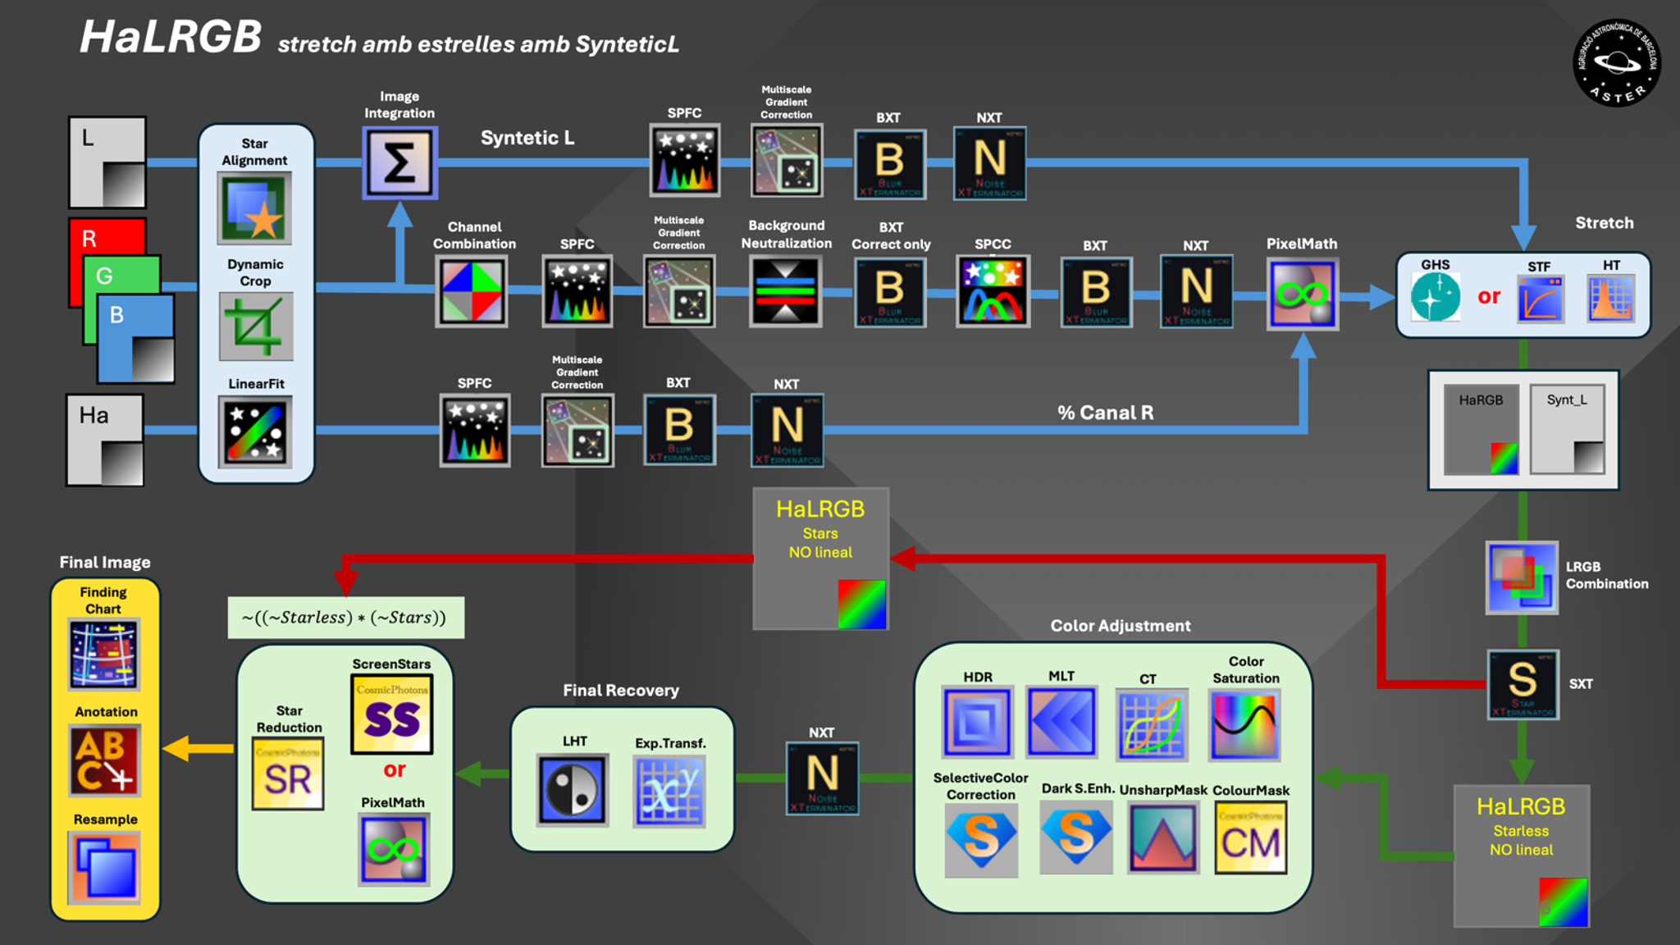Screen dimensions: 1680x945
Task: Select the Exp.Transf. icon
Action: click(x=669, y=791)
